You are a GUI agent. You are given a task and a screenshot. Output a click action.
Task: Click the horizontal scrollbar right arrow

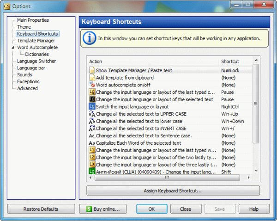(x=248, y=178)
